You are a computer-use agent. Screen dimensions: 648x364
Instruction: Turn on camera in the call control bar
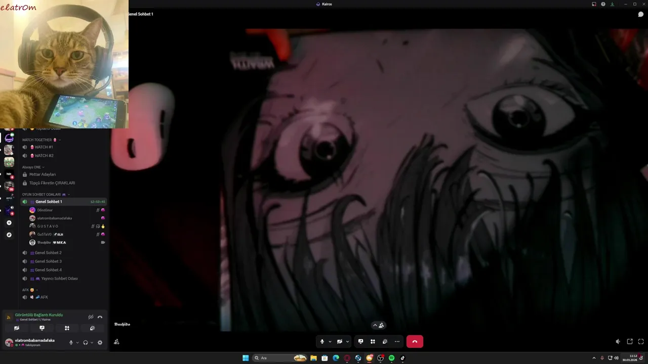[x=339, y=342]
